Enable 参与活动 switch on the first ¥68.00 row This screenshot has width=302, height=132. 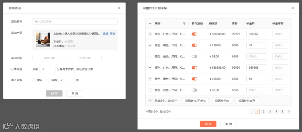[194, 56]
